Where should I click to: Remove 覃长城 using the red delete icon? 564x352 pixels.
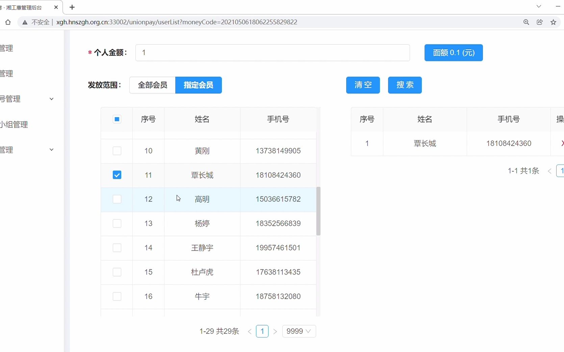click(x=562, y=143)
